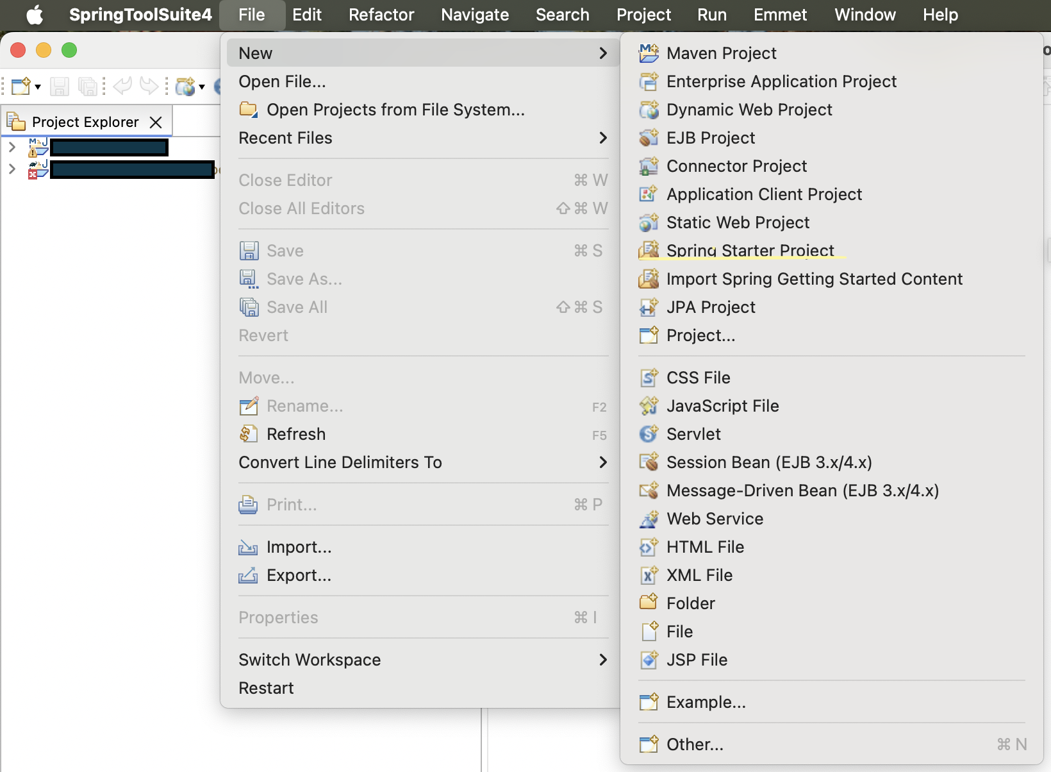Select the Project Explorer tab

(x=85, y=122)
